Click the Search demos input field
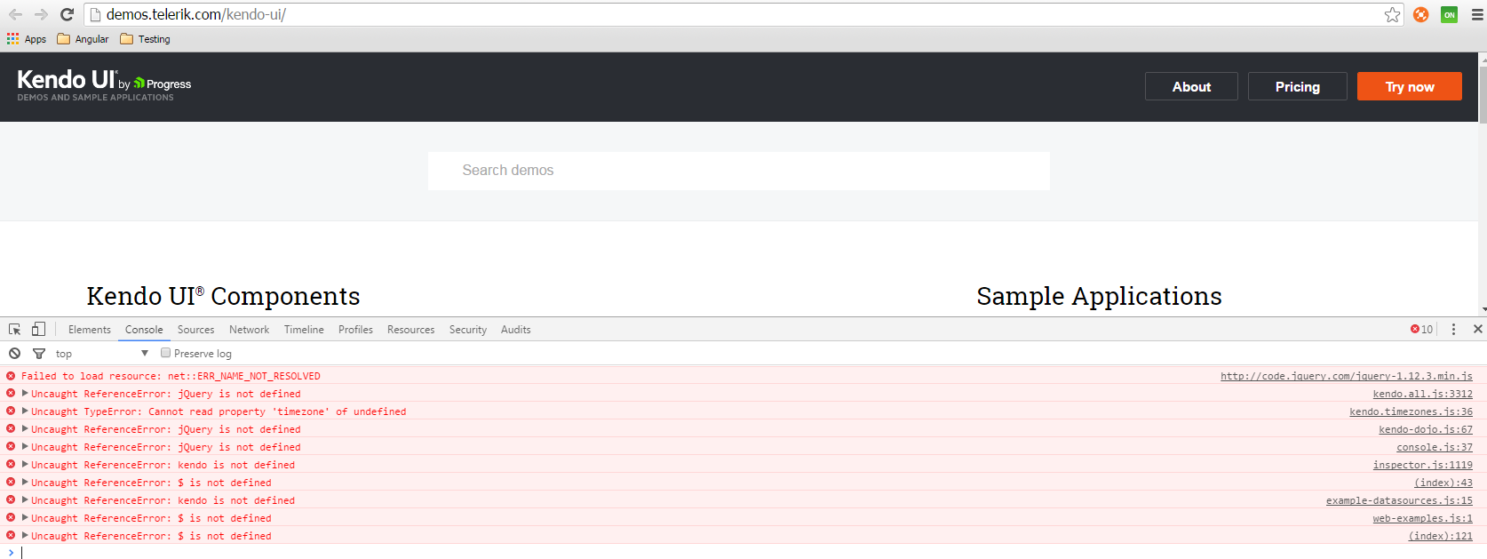1487x559 pixels. [x=738, y=171]
